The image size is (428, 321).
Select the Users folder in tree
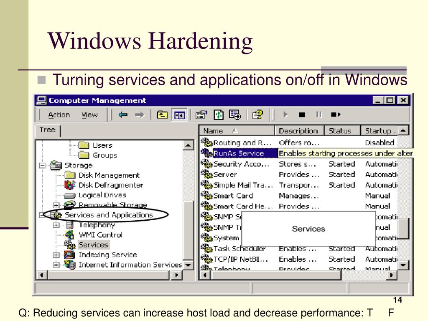click(102, 145)
